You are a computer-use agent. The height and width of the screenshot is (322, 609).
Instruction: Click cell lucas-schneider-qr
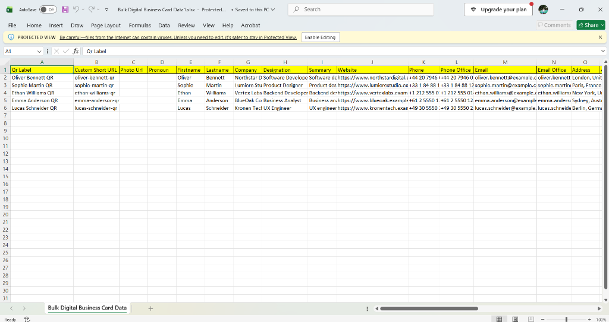pos(96,108)
